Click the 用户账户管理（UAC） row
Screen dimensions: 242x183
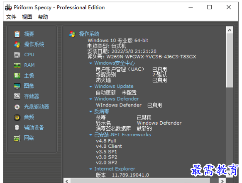click(x=131, y=69)
